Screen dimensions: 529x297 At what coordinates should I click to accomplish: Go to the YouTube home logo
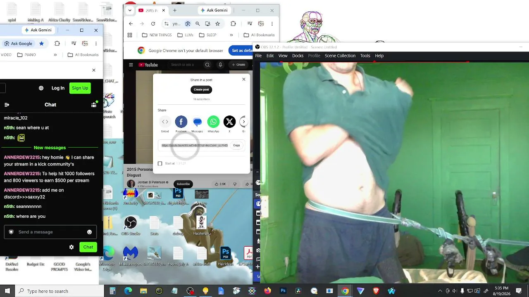[x=148, y=65]
